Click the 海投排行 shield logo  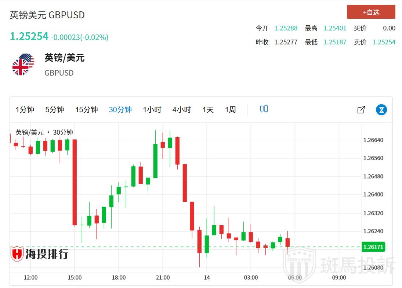pos(17,254)
